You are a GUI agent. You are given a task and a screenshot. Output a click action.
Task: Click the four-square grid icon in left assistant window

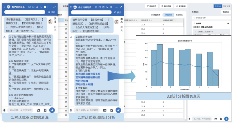45,7
